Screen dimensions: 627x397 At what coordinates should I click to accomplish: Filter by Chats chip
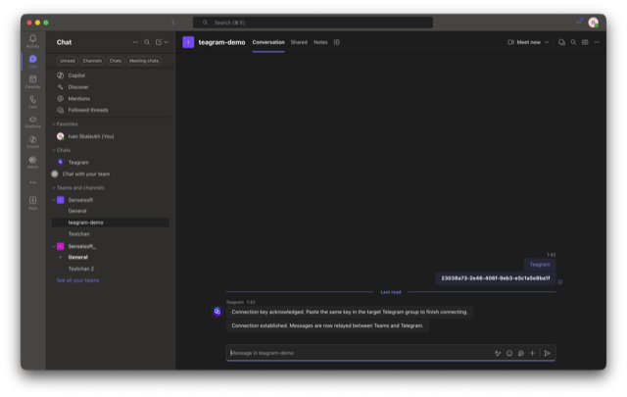116,61
